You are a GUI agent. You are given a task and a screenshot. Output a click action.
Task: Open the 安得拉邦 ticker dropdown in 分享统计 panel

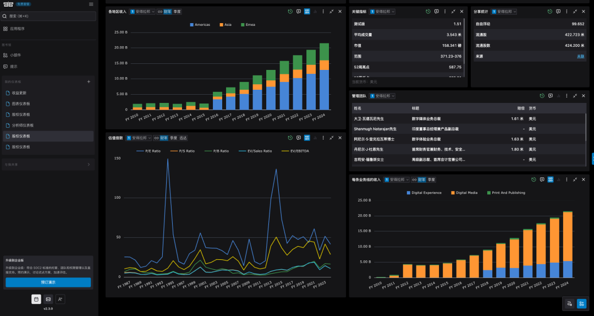(x=504, y=11)
